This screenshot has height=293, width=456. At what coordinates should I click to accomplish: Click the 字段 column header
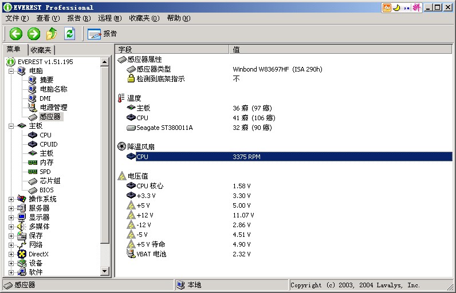[x=172, y=50]
